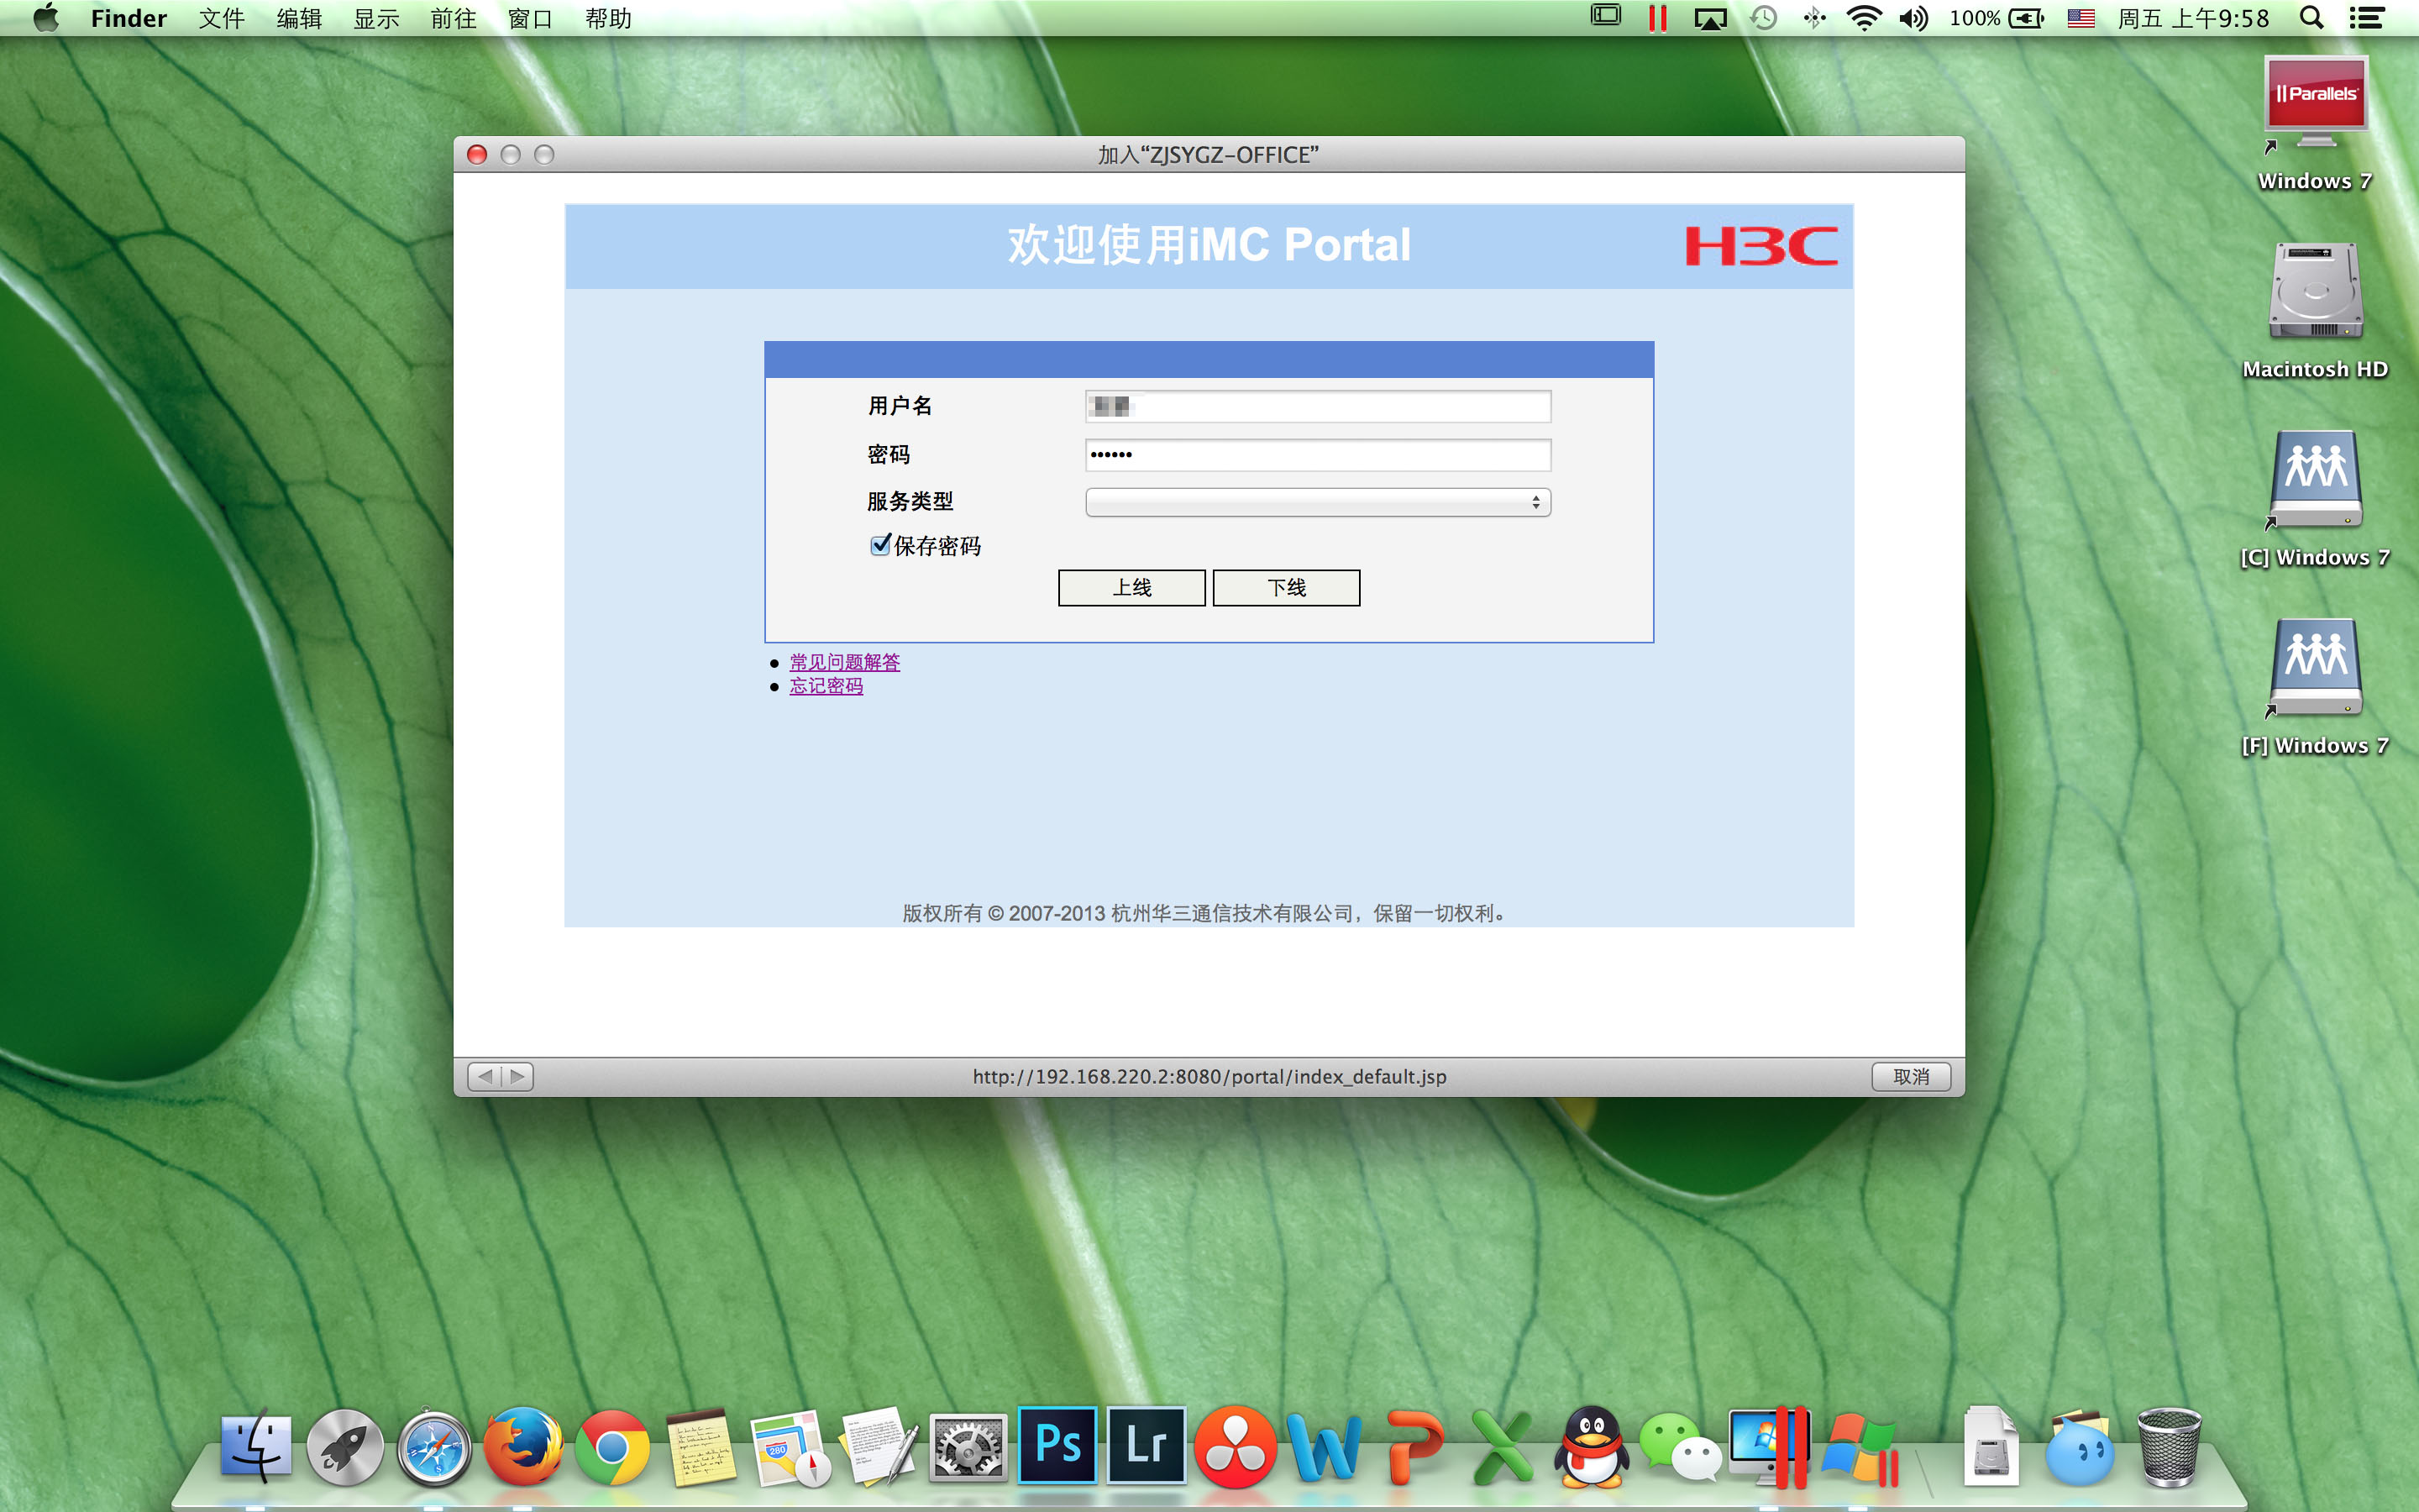Open Safari compass icon
Screen dimensions: 2419x1512
tap(433, 1447)
